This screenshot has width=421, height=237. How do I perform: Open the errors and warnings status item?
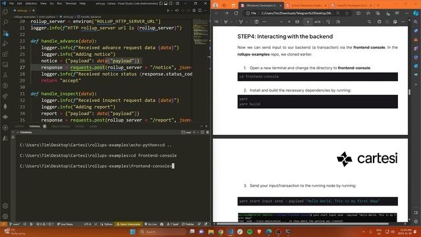coord(45,224)
